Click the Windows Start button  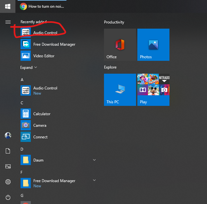pyautogui.click(x=8, y=6)
